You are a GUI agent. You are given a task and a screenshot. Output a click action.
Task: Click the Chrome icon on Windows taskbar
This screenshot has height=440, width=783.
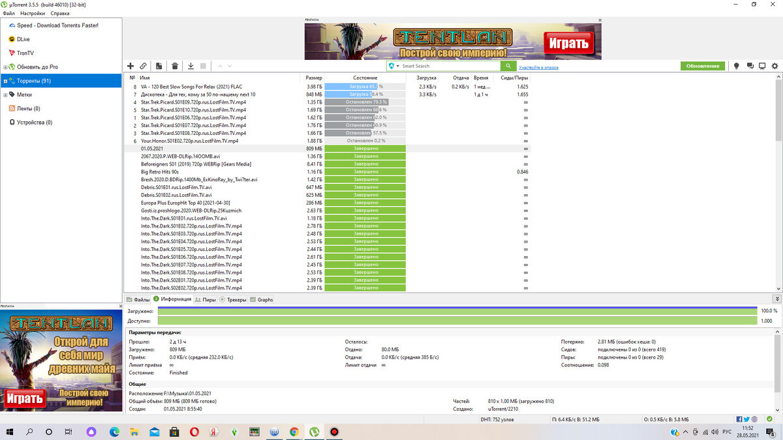(294, 432)
